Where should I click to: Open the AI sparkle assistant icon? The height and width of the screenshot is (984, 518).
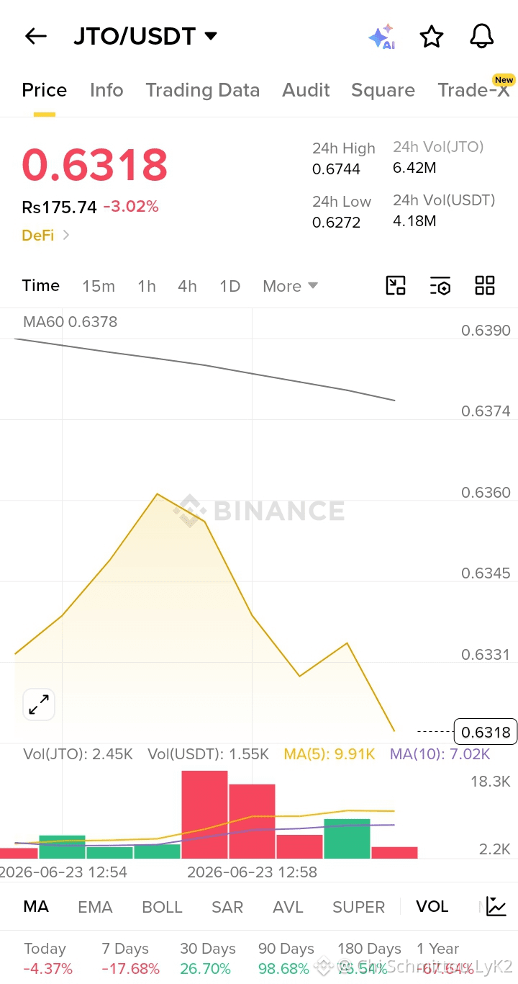coord(381,36)
